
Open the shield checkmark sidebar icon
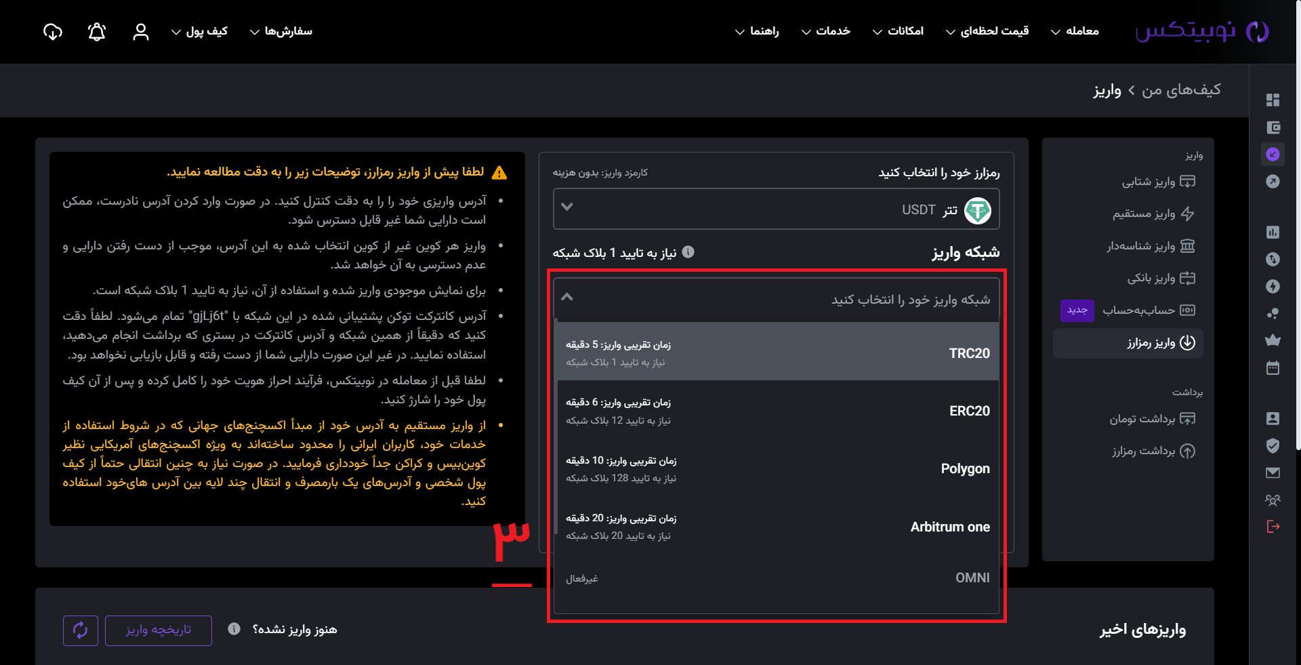coord(1273,445)
